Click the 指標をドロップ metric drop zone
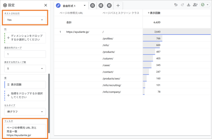 click(25, 95)
